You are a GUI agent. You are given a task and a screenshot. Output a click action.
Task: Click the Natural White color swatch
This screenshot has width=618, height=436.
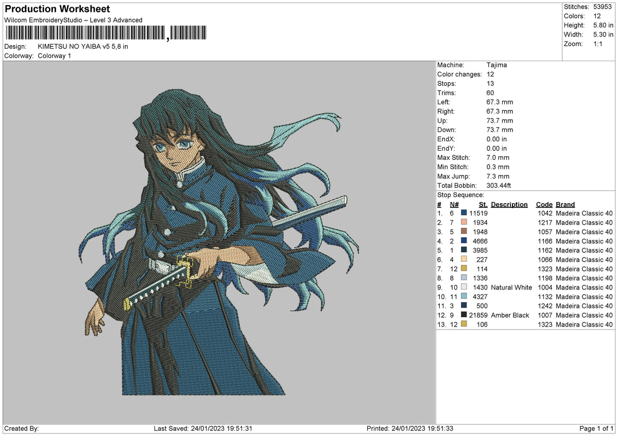tap(464, 287)
